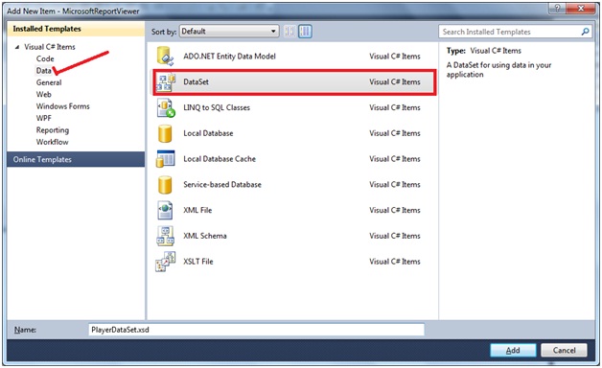Select the Local Database Cache label
The image size is (602, 368).
click(x=220, y=159)
